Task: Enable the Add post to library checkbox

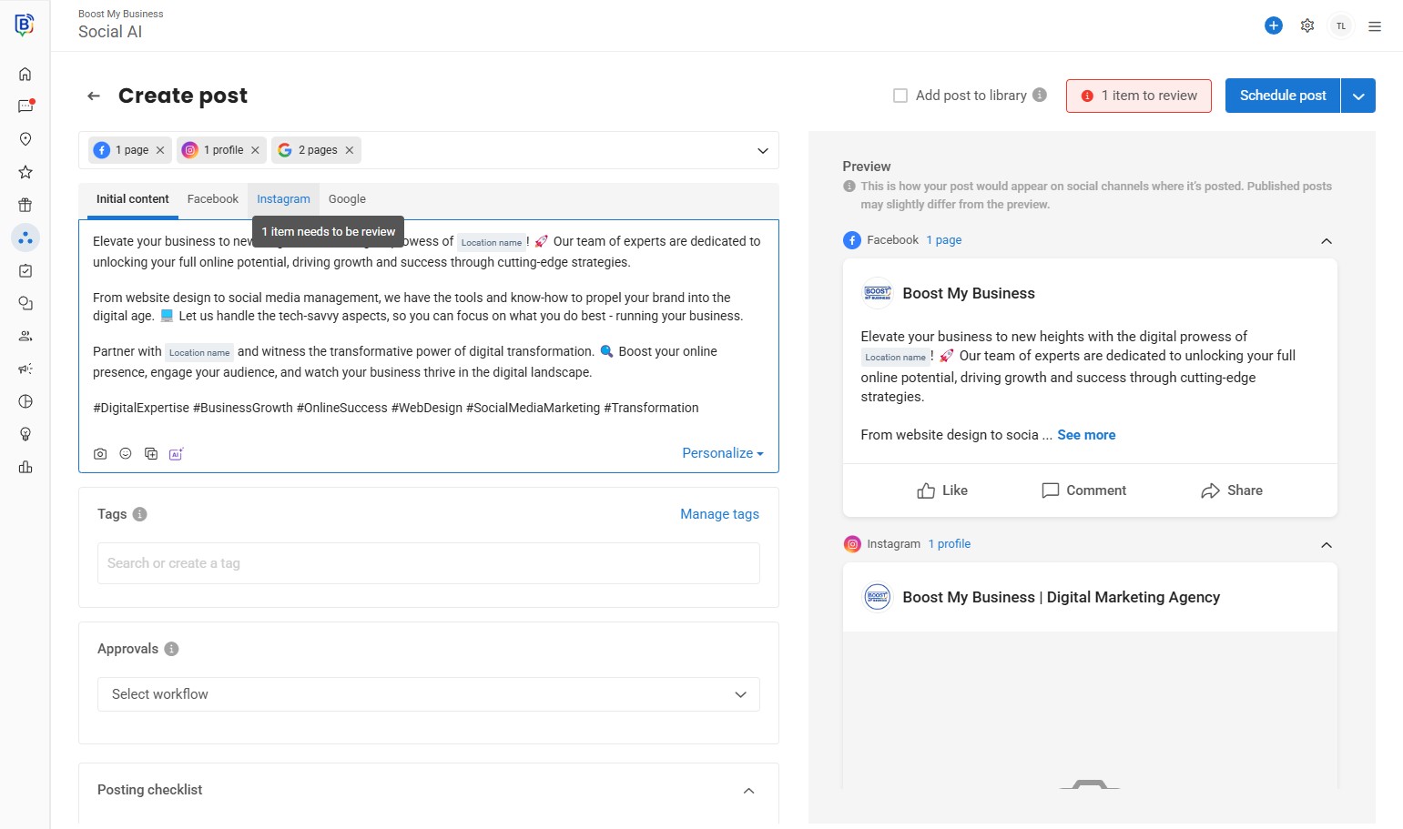Action: pyautogui.click(x=900, y=96)
